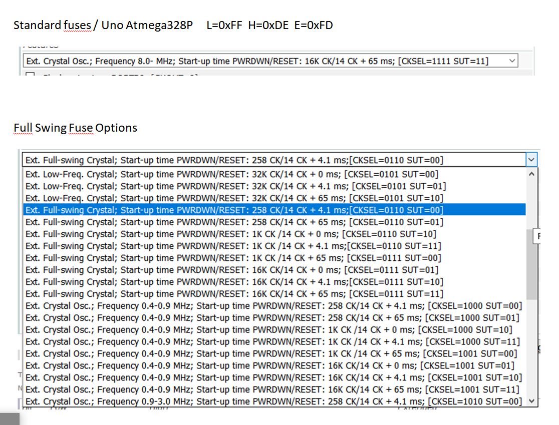Select Crystal Osc. 0.4-0.9 MHz CKSEL=1001 SUT=01
The width and height of the screenshot is (559, 425).
coord(274,365)
